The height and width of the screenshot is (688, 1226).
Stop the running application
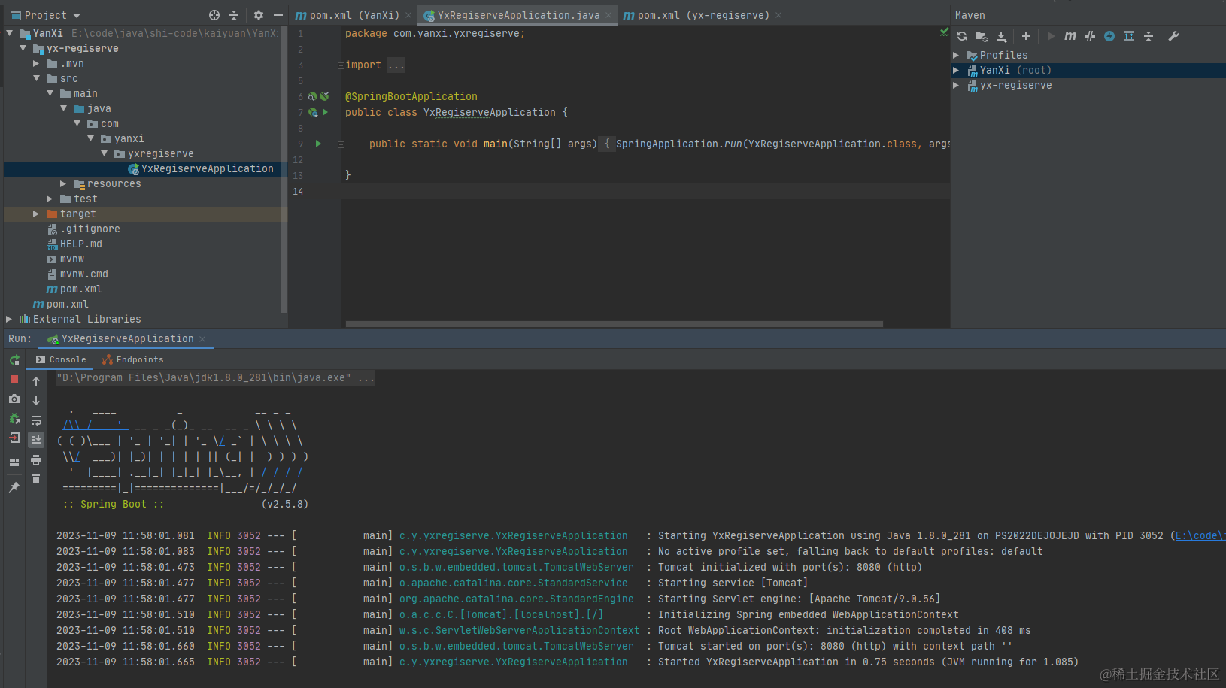pyautogui.click(x=14, y=379)
